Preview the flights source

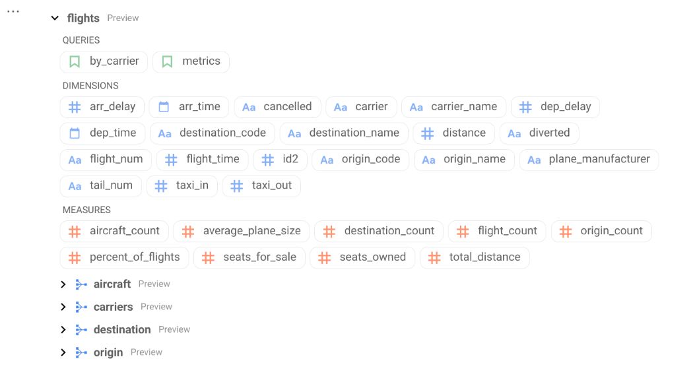pyautogui.click(x=123, y=18)
